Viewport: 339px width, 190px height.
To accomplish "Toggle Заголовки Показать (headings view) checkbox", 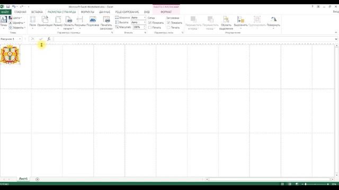I will point(168,23).
